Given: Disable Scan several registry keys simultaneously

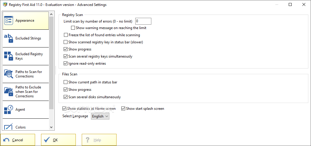Looking at the screenshot, I should [66, 56].
